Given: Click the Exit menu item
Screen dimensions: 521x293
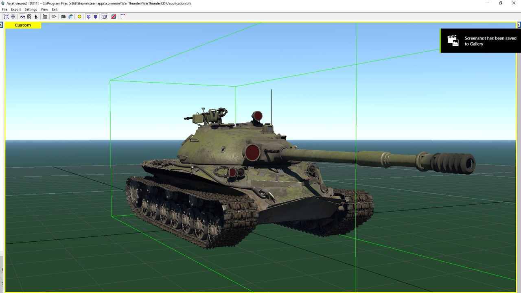Looking at the screenshot, I should click(55, 9).
